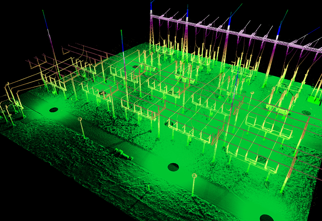Pick the small dark circle near the right edge
322x221 pixels.
[x=306, y=112]
